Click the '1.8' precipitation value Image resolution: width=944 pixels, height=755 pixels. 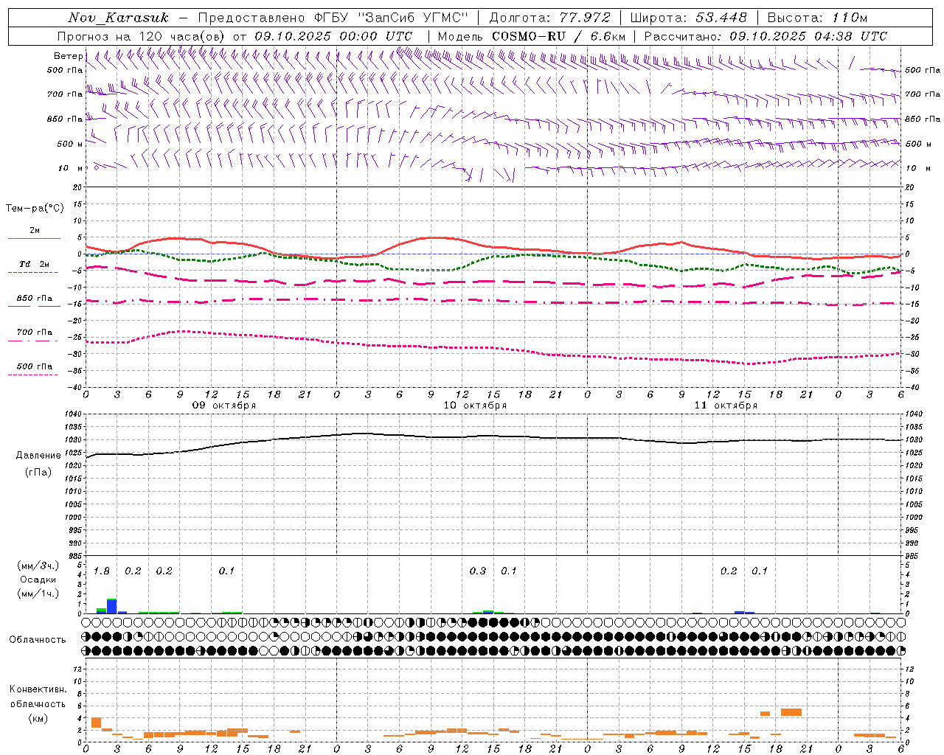click(102, 571)
